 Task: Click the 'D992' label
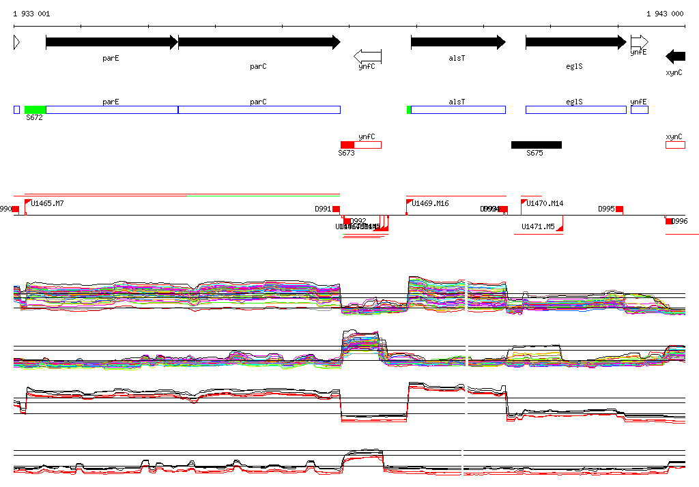click(x=358, y=221)
